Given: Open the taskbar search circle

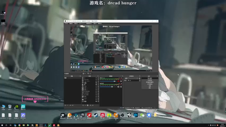Looking at the screenshot, I should point(6,125).
